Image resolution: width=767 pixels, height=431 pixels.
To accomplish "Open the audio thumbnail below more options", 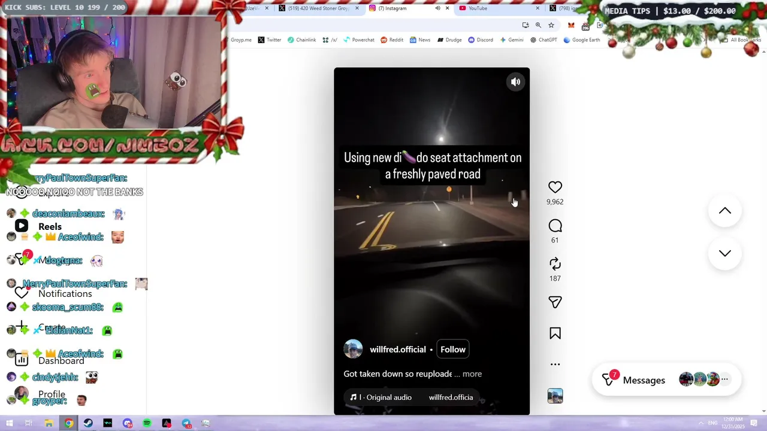I will pyautogui.click(x=555, y=396).
